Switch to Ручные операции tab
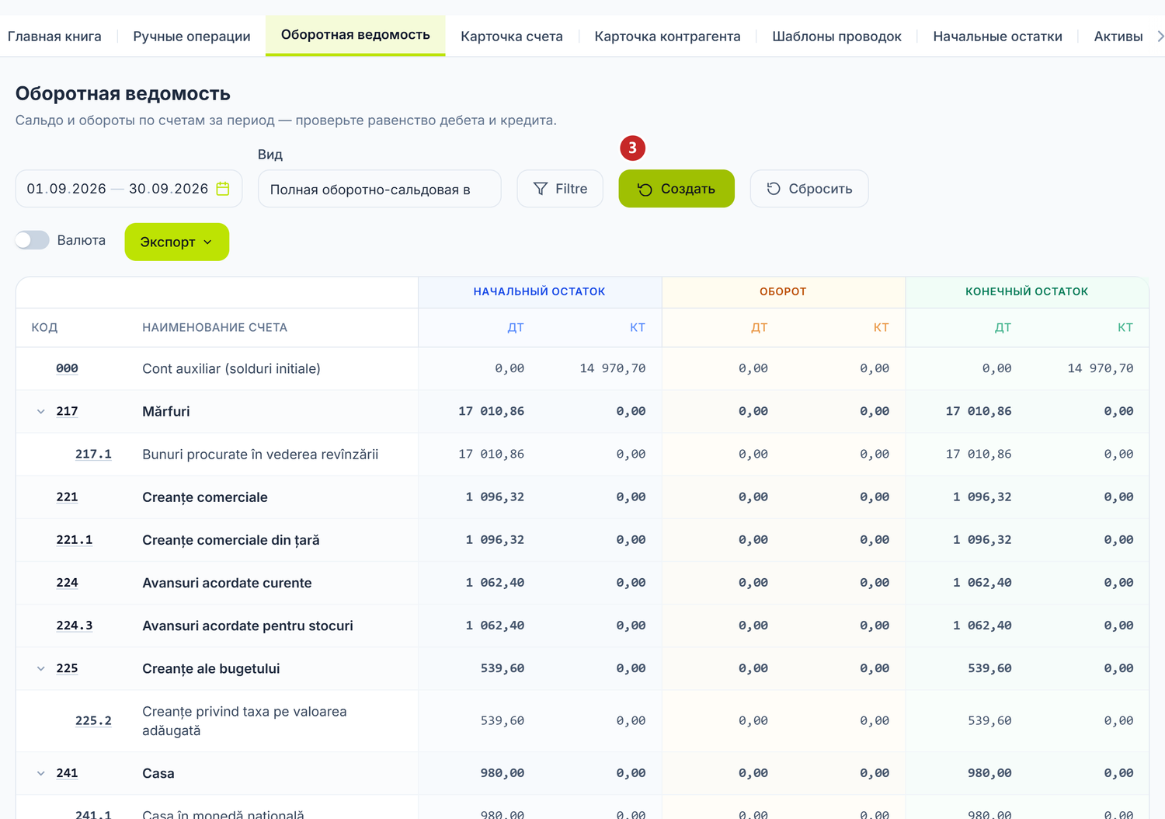Viewport: 1165px width, 819px height. tap(192, 37)
